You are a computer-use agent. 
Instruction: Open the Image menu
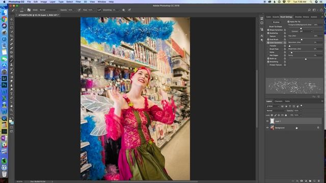(x=44, y=2)
